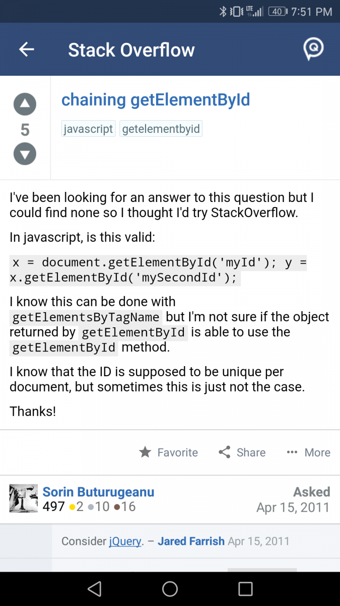Open Jared Farrish's profile
The image size is (340, 606).
coord(191,541)
